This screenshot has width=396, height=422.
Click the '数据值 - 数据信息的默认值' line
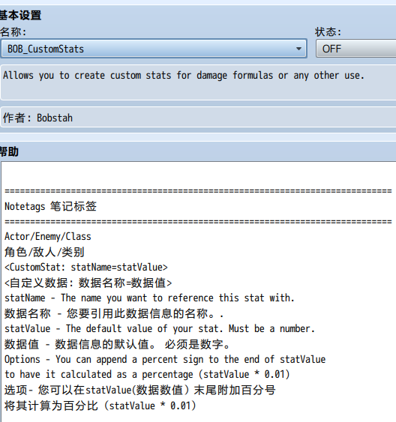pos(117,344)
